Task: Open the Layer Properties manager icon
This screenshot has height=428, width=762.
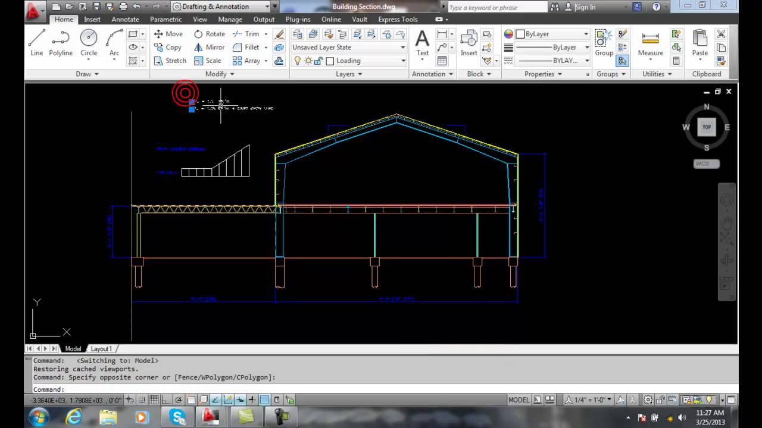Action: [298, 34]
